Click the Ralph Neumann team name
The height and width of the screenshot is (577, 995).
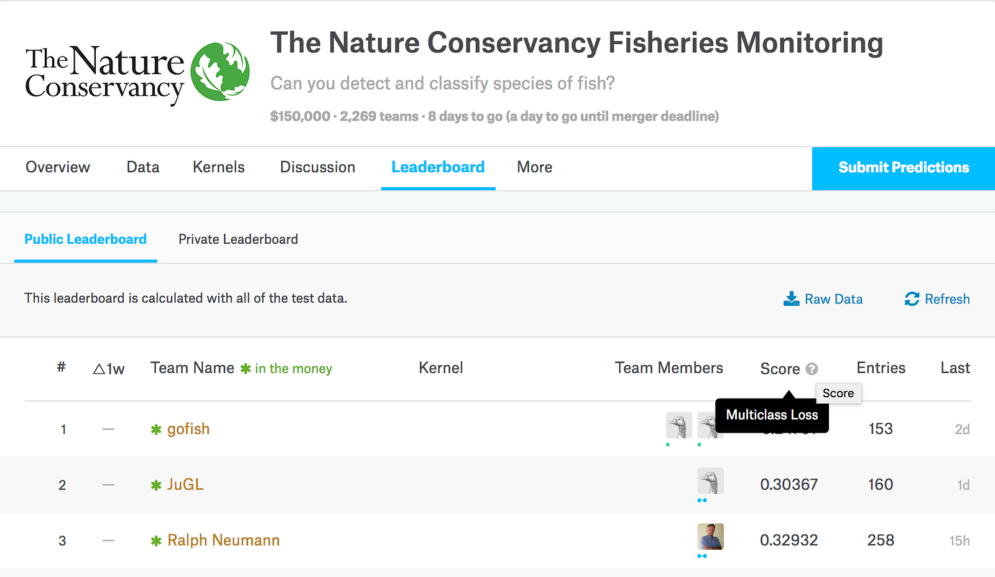(x=224, y=540)
